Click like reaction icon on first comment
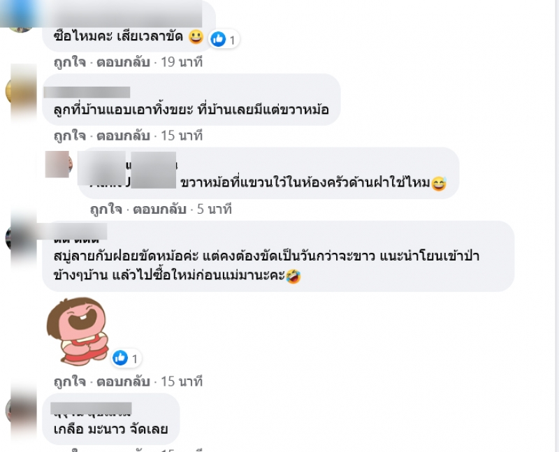The width and height of the screenshot is (559, 452). tap(218, 39)
